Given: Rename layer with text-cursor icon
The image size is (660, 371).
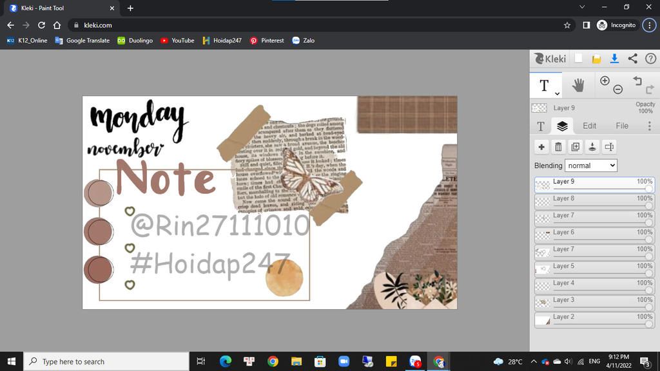Looking at the screenshot, I should [x=609, y=147].
